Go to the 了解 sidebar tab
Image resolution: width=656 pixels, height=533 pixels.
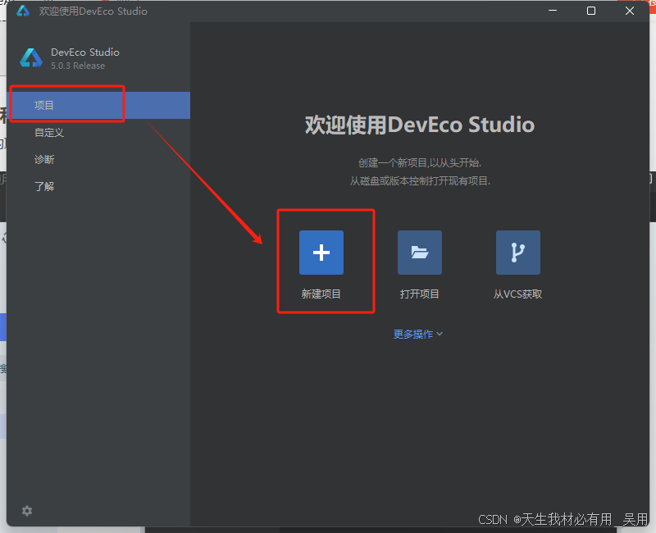coord(98,186)
